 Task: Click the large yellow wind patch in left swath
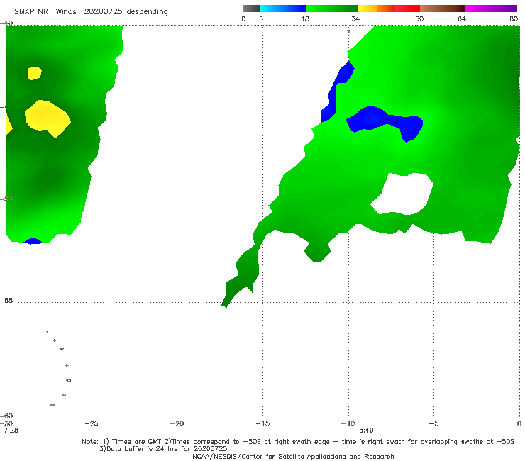48,117
